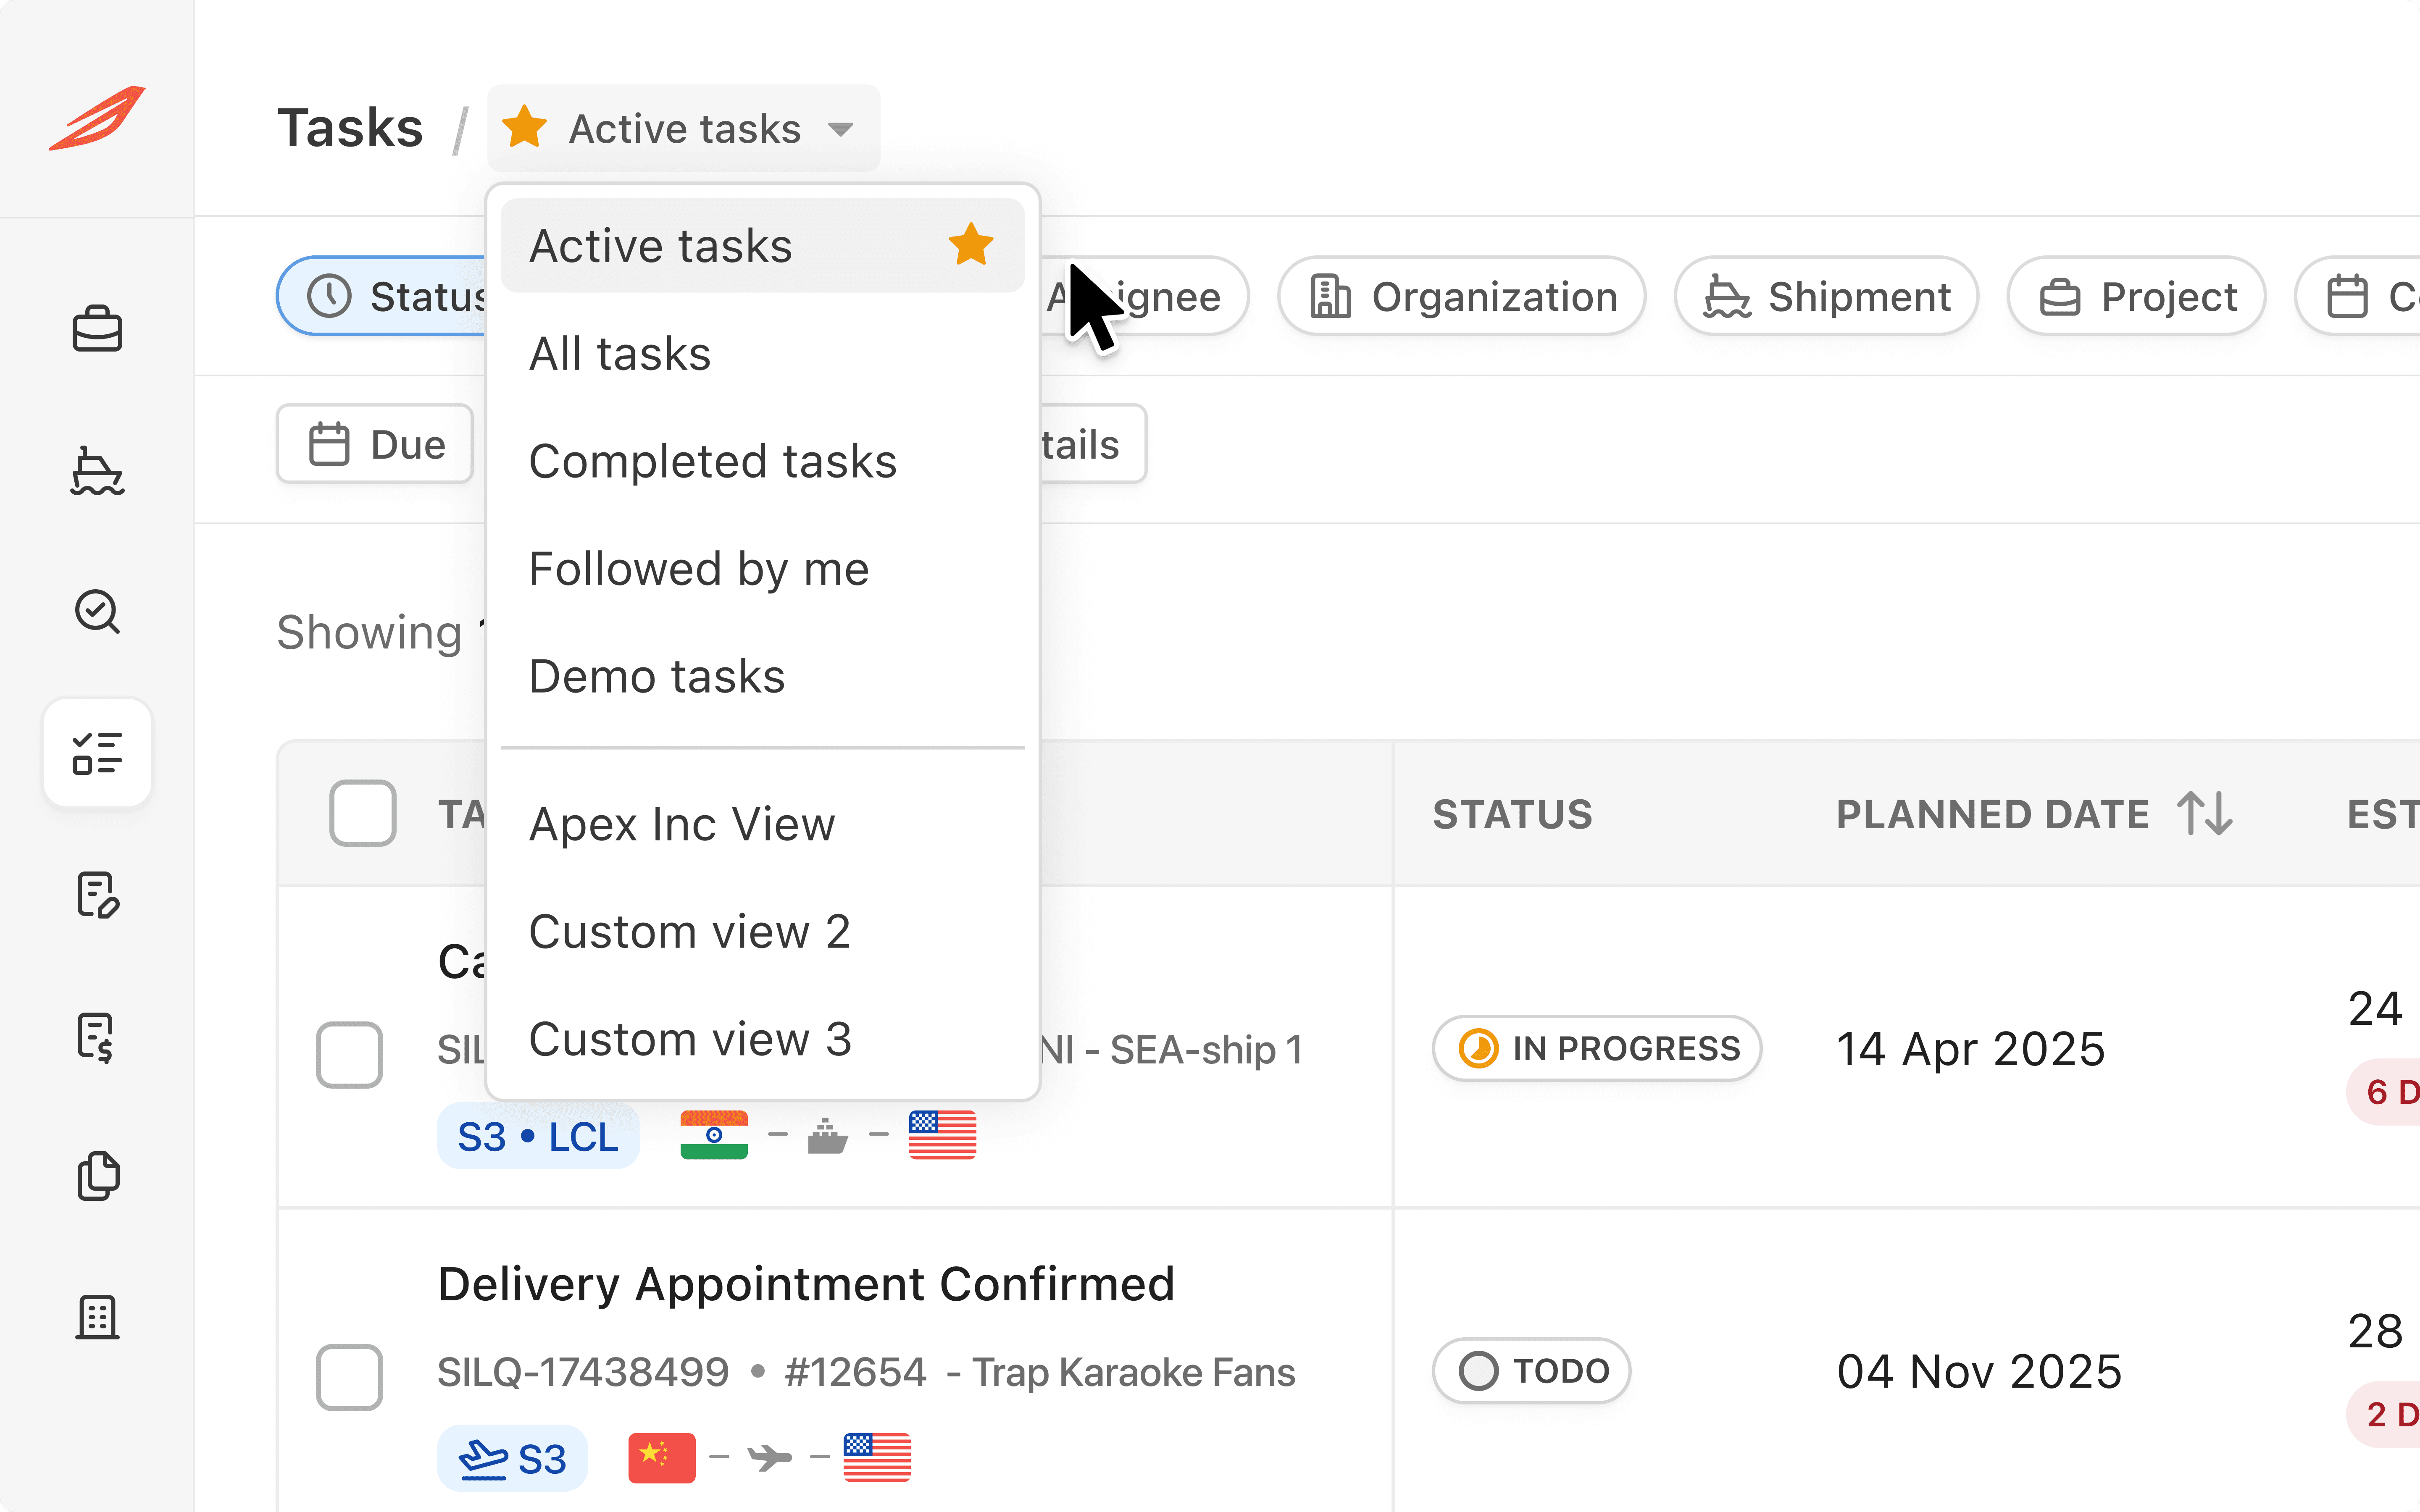Click the red wing app logo
Image resolution: width=2420 pixels, height=1512 pixels.
97,118
